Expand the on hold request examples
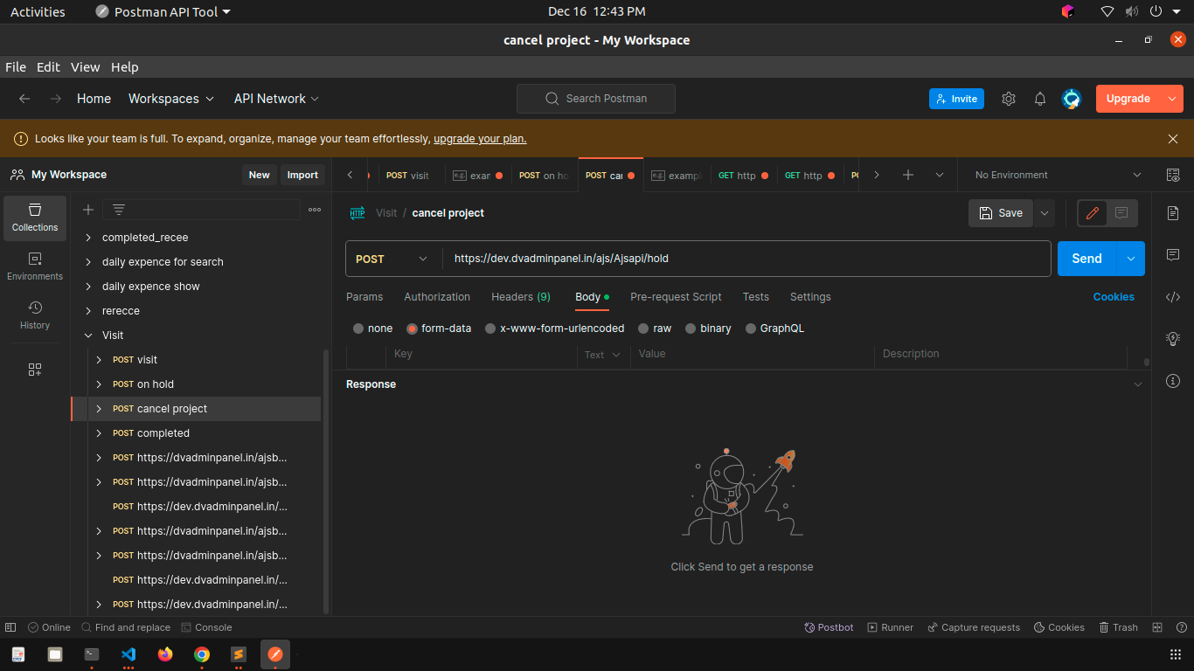Viewport: 1194px width, 671px height. [99, 384]
